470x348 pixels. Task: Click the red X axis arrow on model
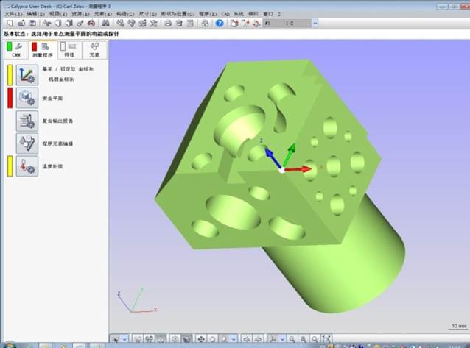pos(302,168)
